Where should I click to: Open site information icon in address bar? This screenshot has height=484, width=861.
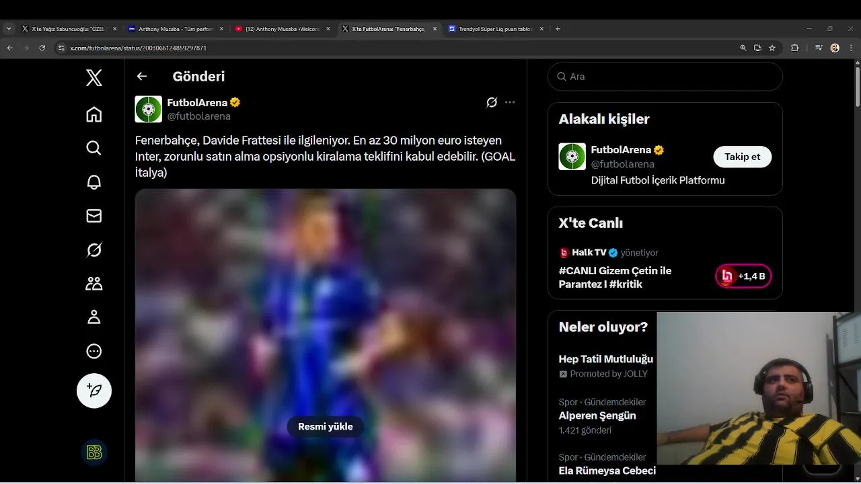point(61,48)
